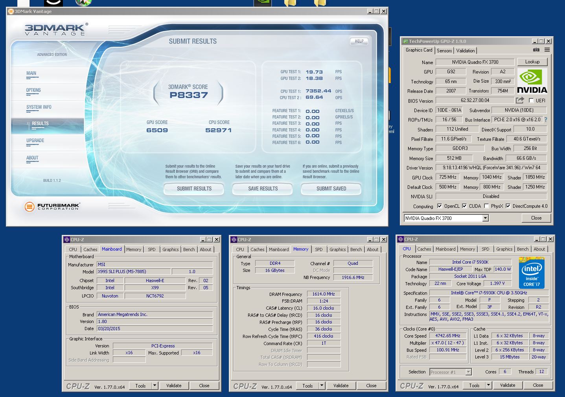Switch to the Sensors tab in GPU-Z
The image size is (565, 397).
444,51
